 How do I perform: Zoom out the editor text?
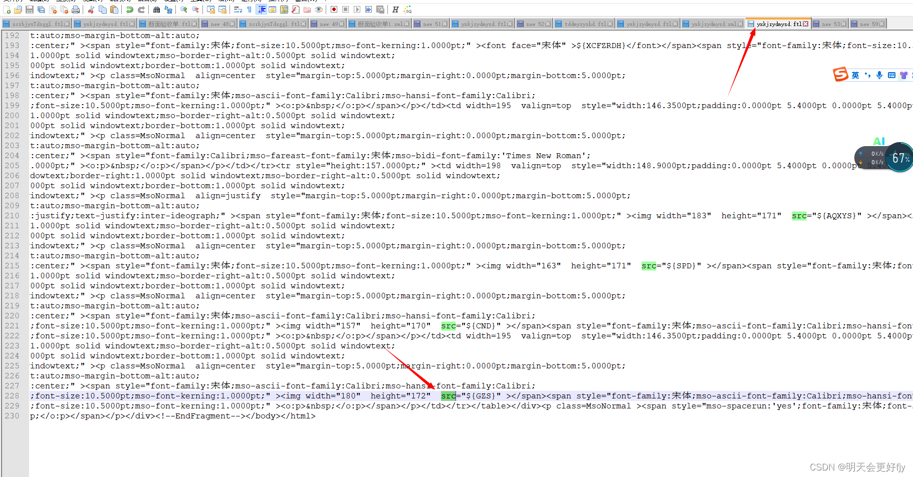pos(195,10)
